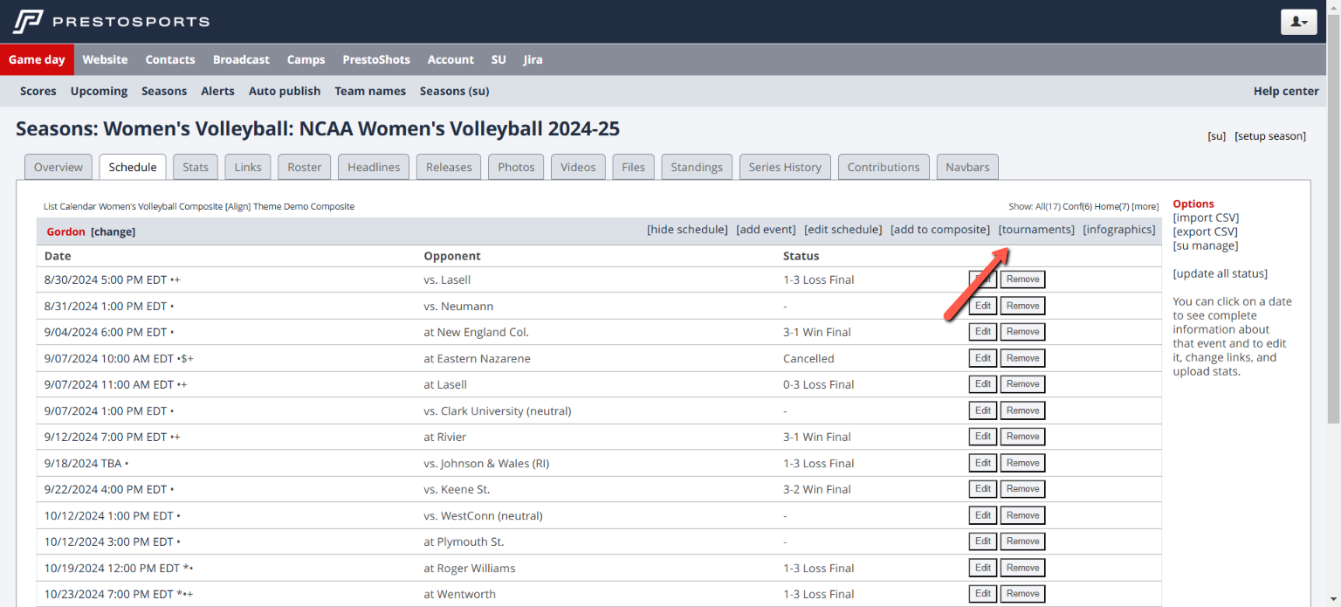Switch to the Videos tab
Viewport: 1341px width, 607px height.
(578, 167)
